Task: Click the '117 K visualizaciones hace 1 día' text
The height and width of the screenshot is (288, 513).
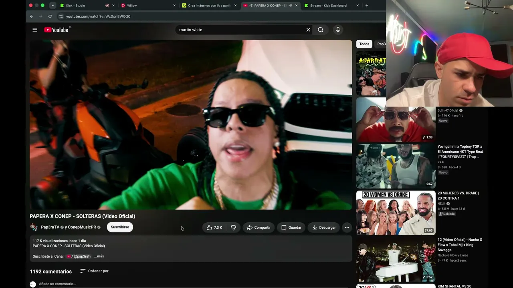Action: click(59, 241)
